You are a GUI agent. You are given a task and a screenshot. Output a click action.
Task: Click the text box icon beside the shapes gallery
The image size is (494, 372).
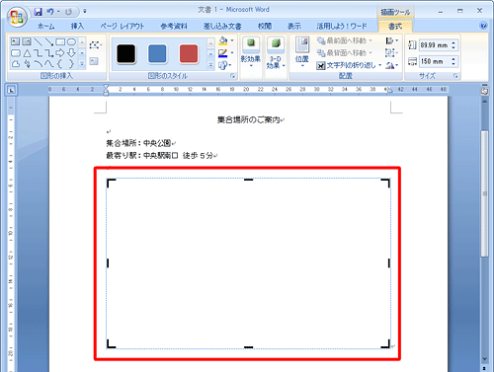[x=94, y=61]
